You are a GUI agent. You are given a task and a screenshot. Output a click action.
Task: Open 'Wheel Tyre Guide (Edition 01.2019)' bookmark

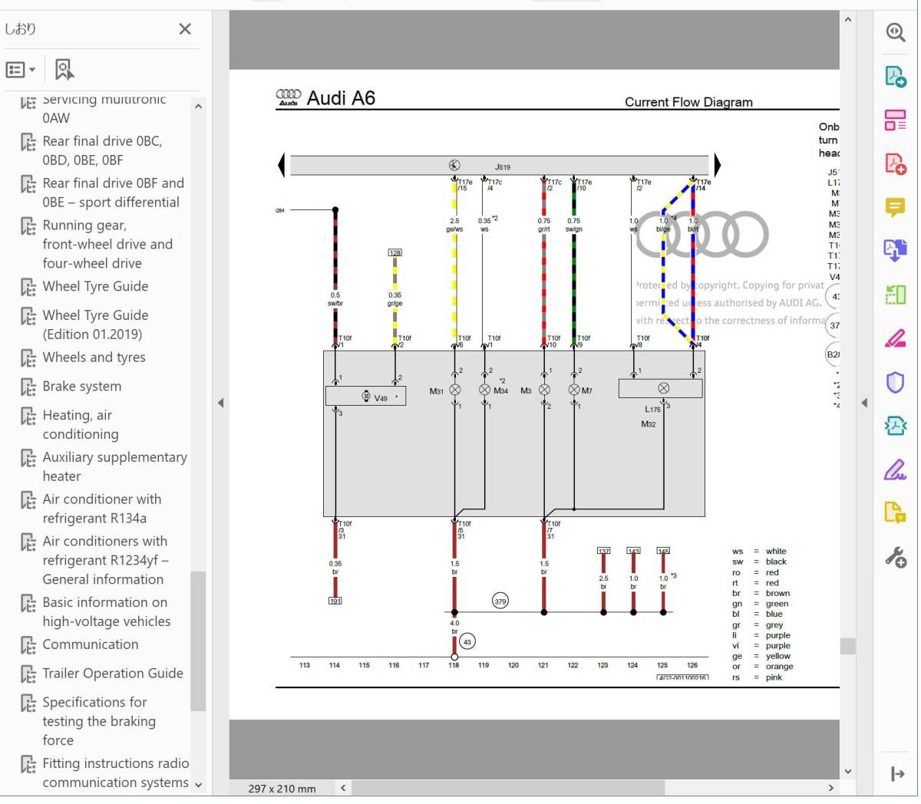click(x=95, y=325)
